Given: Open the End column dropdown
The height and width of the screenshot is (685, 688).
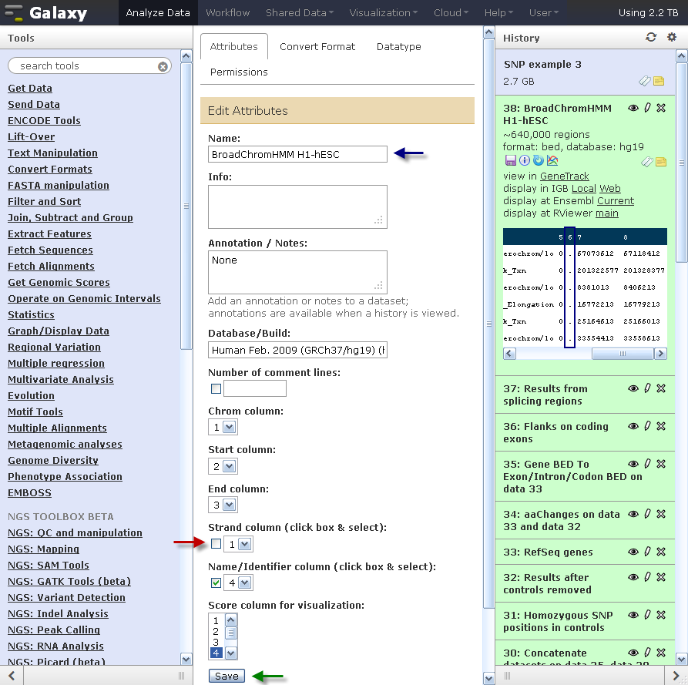Looking at the screenshot, I should pyautogui.click(x=223, y=505).
